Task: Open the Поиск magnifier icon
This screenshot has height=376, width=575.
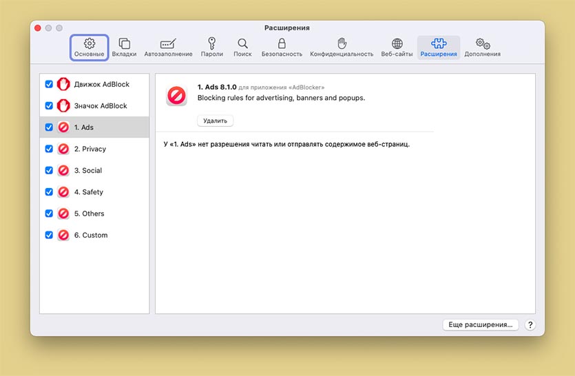Action: point(242,43)
